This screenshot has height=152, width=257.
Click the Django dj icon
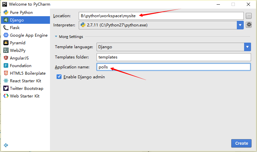click(6, 20)
